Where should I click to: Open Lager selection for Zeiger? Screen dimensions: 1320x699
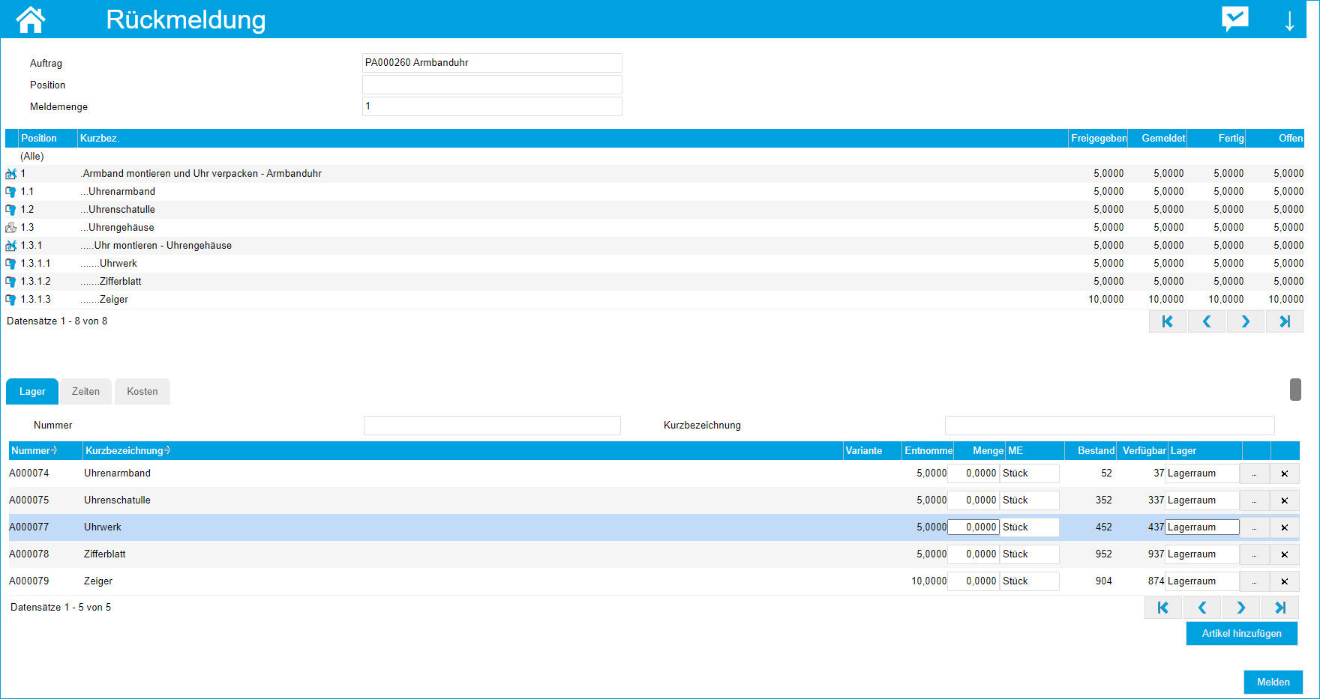point(1254,581)
